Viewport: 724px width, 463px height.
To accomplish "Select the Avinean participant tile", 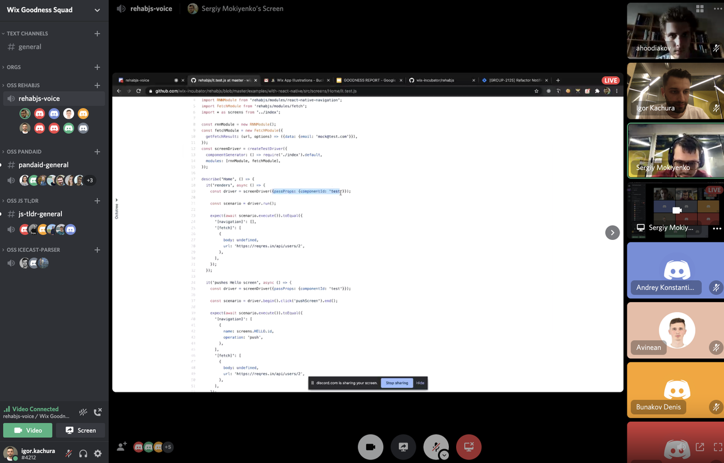I will tap(675, 330).
